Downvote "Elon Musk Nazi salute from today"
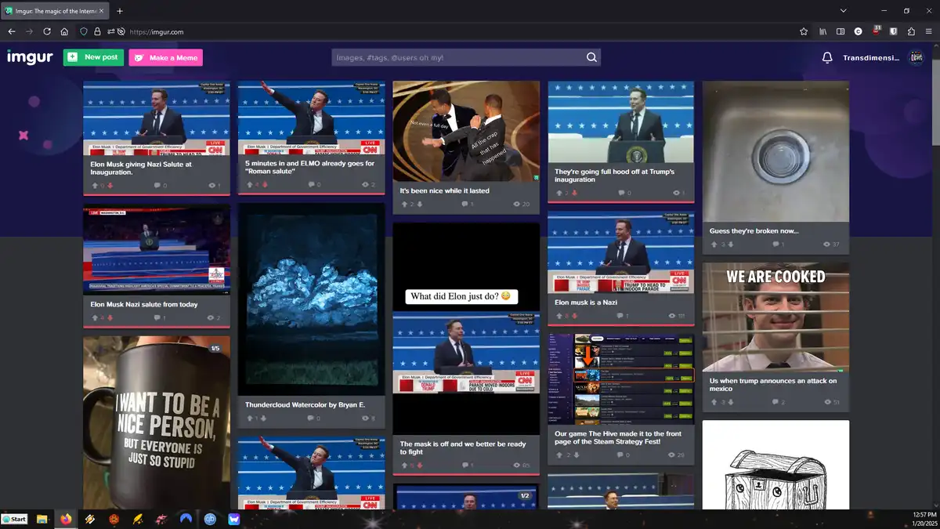The image size is (940, 529). pyautogui.click(x=110, y=318)
